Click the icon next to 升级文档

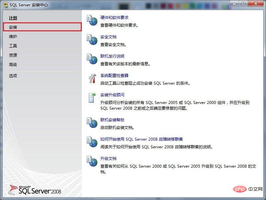[x=92, y=161]
